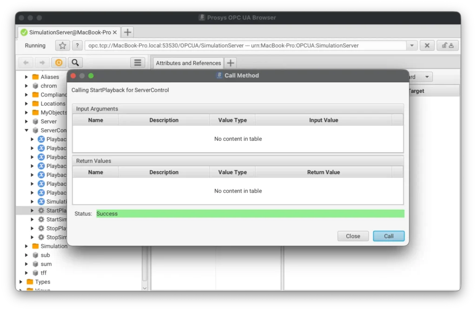Click the orange refresh icon
The width and height of the screenshot is (476, 310).
[x=59, y=63]
